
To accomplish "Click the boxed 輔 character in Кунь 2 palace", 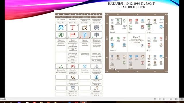I will point(149,27).
